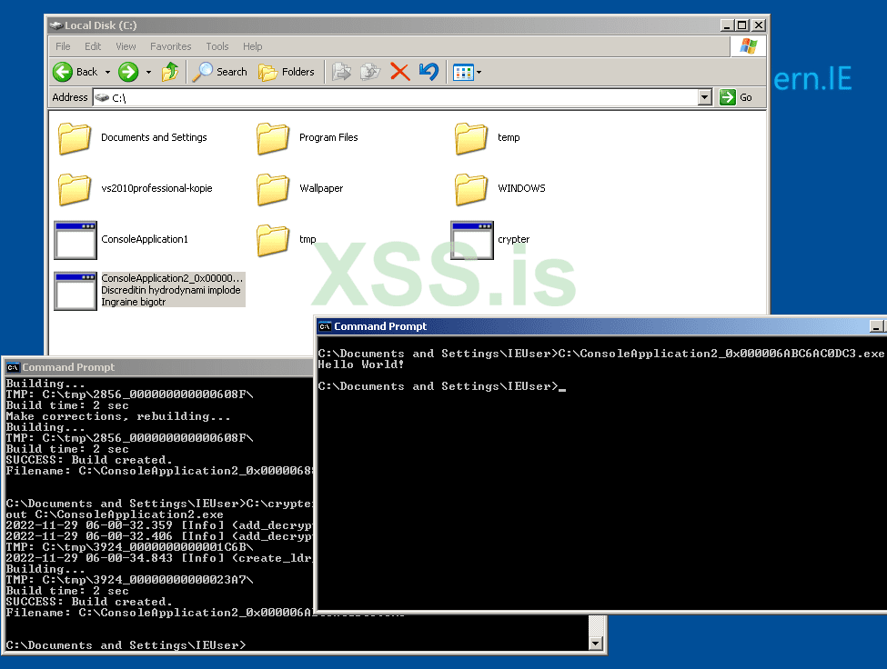Viewport: 887px width, 669px height.
Task: Click 'Hello World!' output in Command Prompt
Action: [x=361, y=364]
